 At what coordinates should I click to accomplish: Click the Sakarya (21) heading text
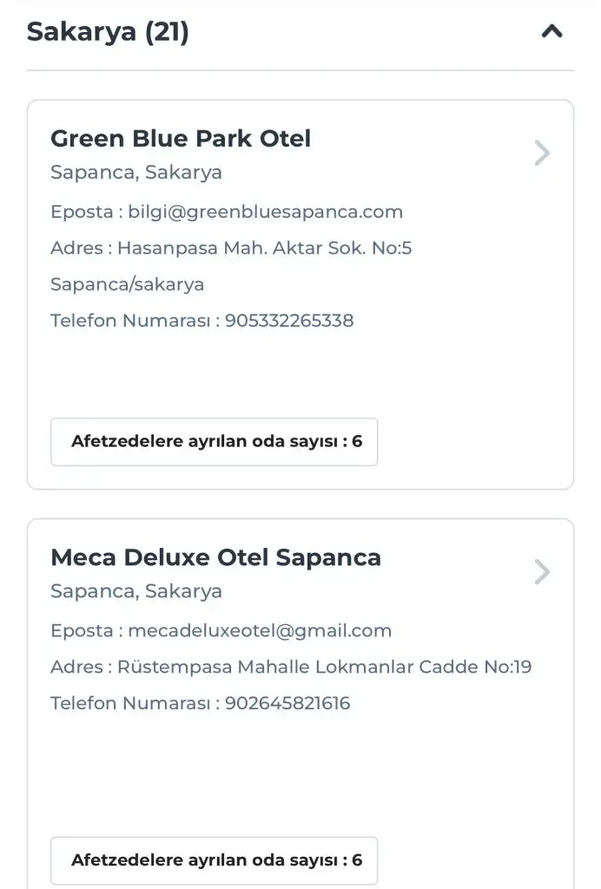point(108,32)
